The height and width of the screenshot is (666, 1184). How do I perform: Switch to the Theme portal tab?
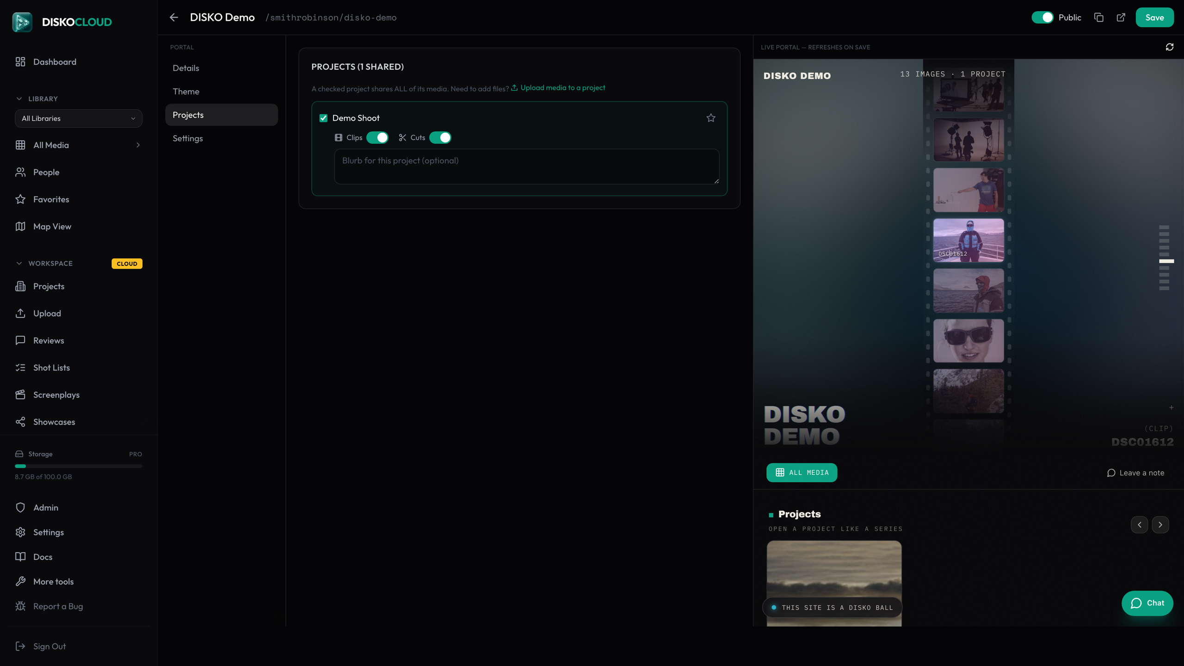click(x=222, y=92)
